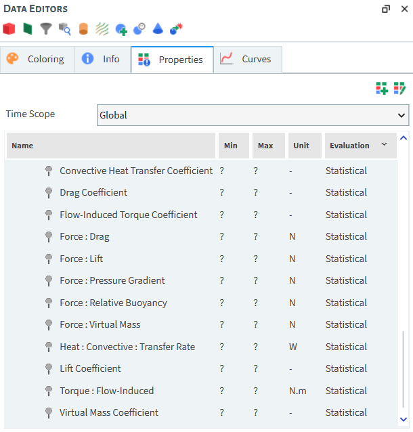Select the Force : Relative Buoyancy row name
Image resolution: width=413 pixels, height=432 pixels.
pos(113,303)
